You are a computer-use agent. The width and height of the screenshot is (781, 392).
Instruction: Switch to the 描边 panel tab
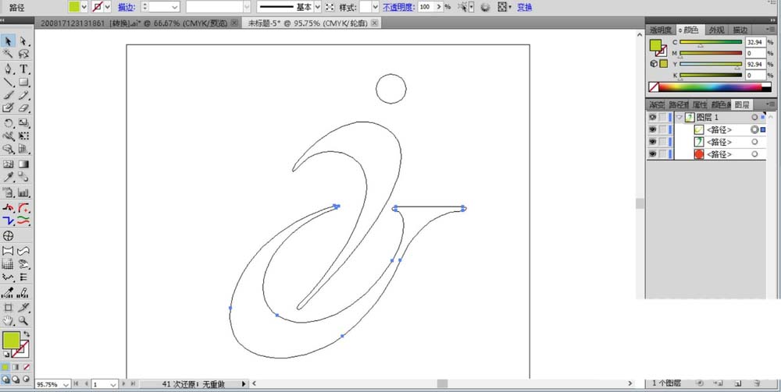coord(740,30)
